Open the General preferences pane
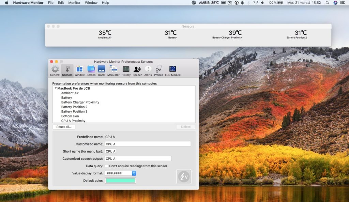The width and height of the screenshot is (349, 202). coord(55,71)
